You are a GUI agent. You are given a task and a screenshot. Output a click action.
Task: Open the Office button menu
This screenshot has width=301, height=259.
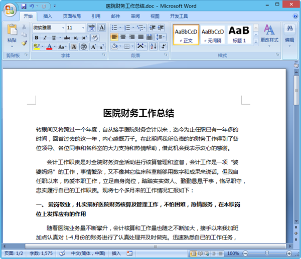(x=10, y=10)
